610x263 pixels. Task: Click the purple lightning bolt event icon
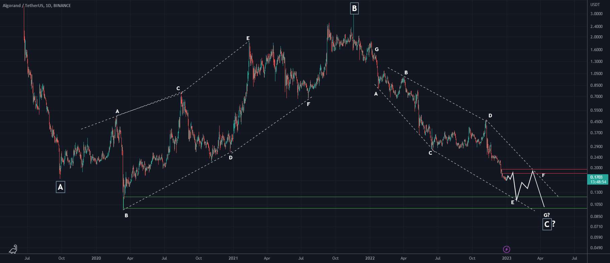(506, 249)
